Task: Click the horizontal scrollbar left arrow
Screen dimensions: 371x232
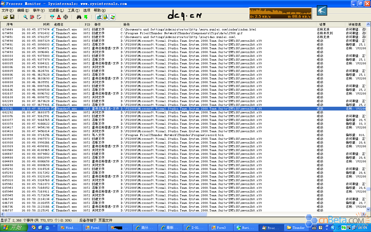Action: (x=2, y=214)
